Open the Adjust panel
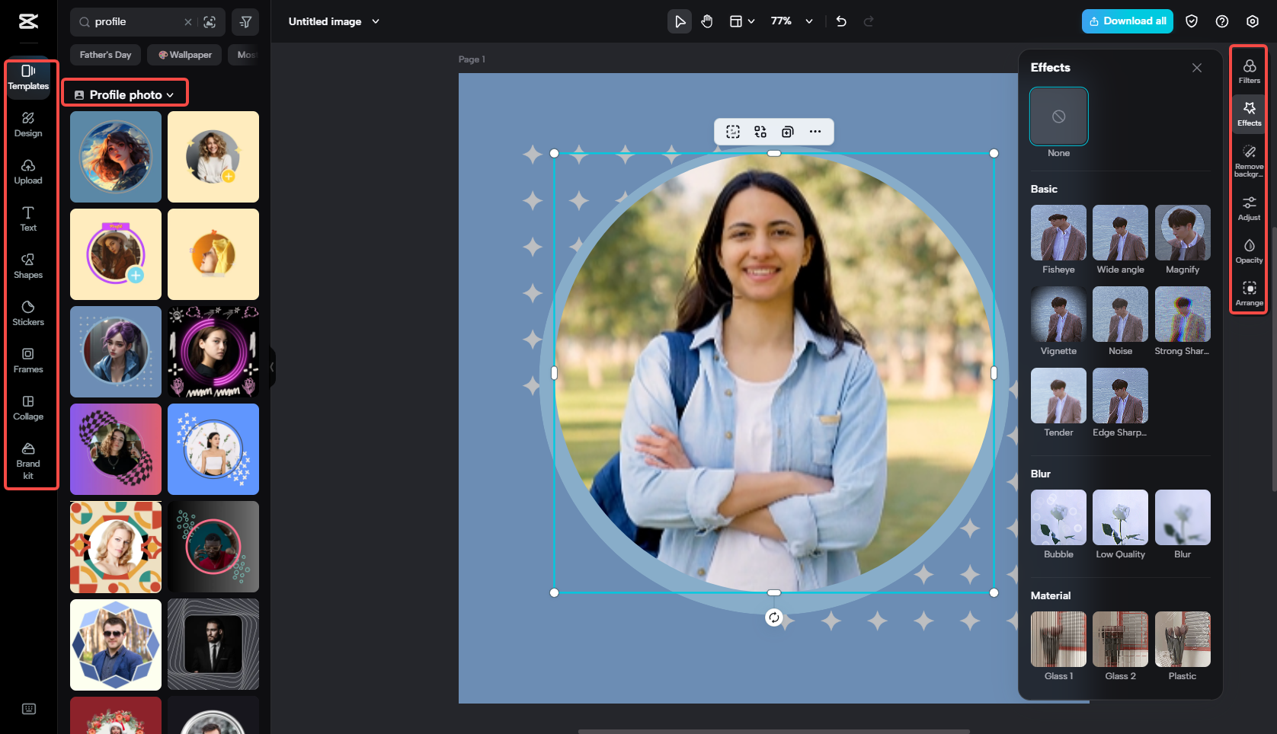 point(1250,208)
